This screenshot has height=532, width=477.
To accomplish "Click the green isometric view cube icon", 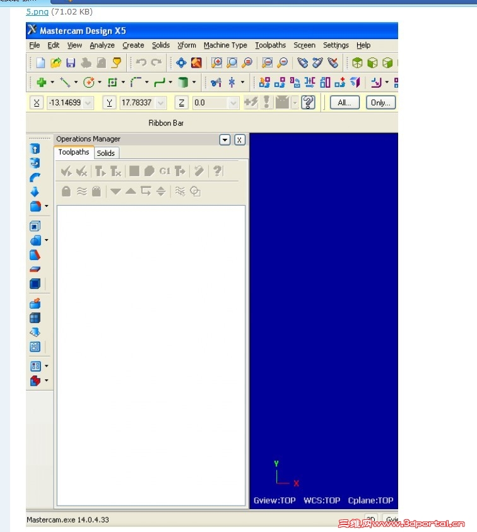I will (x=357, y=62).
